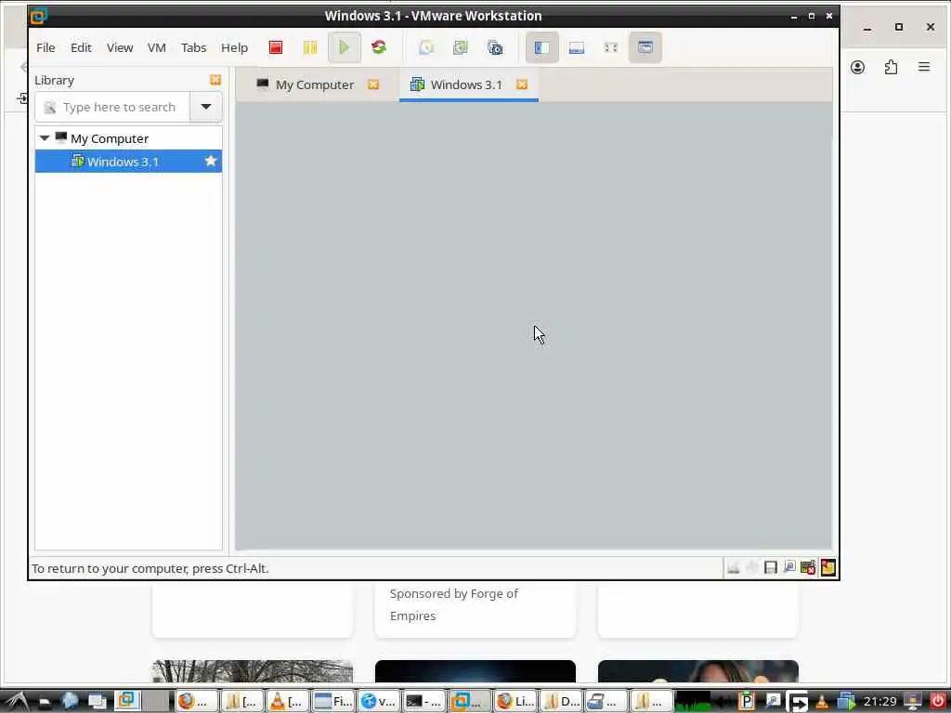Close the Library panel

[215, 80]
